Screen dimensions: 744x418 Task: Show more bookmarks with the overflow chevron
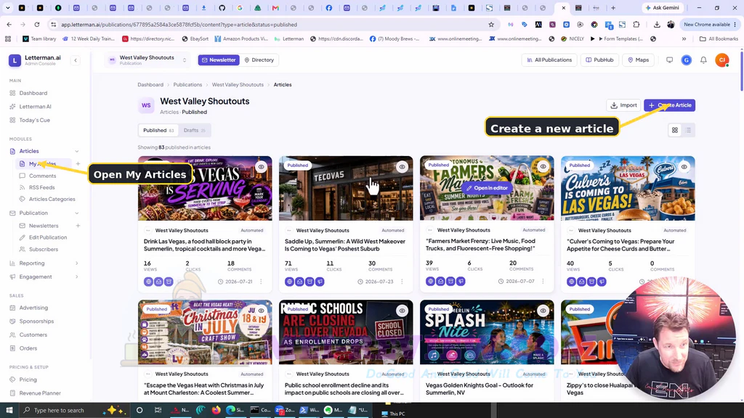[x=684, y=39]
